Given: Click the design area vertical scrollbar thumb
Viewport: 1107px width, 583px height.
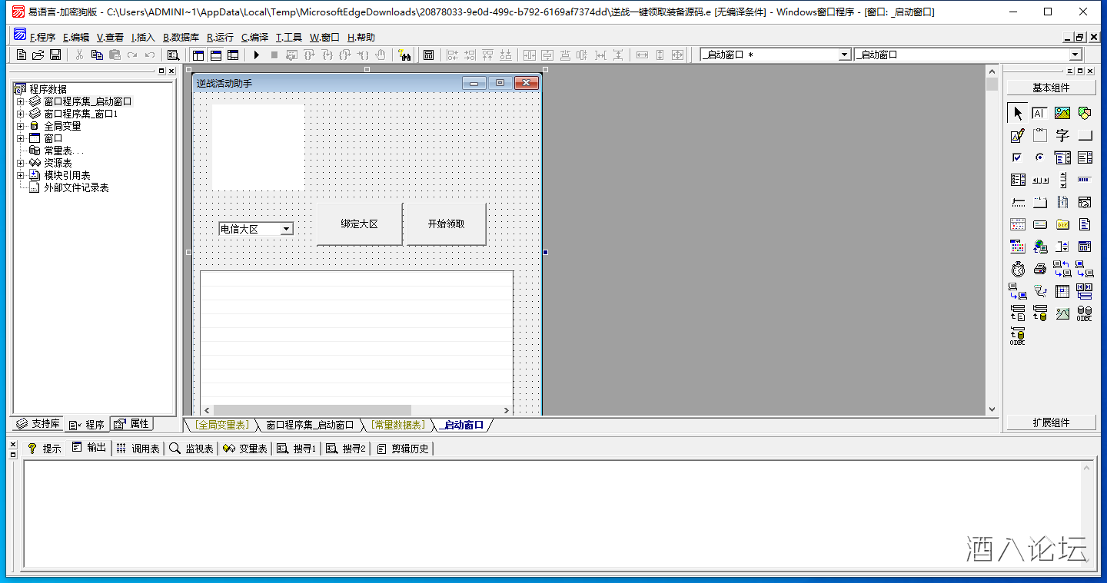Looking at the screenshot, I should click(x=992, y=84).
